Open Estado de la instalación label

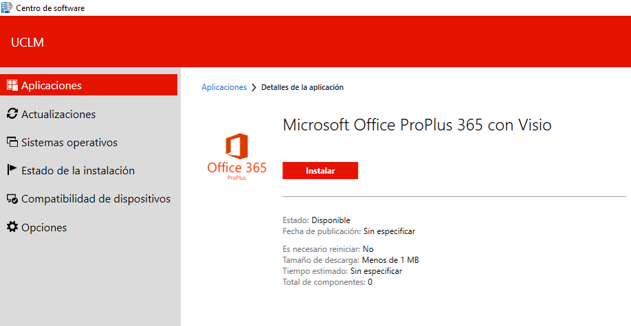click(x=78, y=171)
